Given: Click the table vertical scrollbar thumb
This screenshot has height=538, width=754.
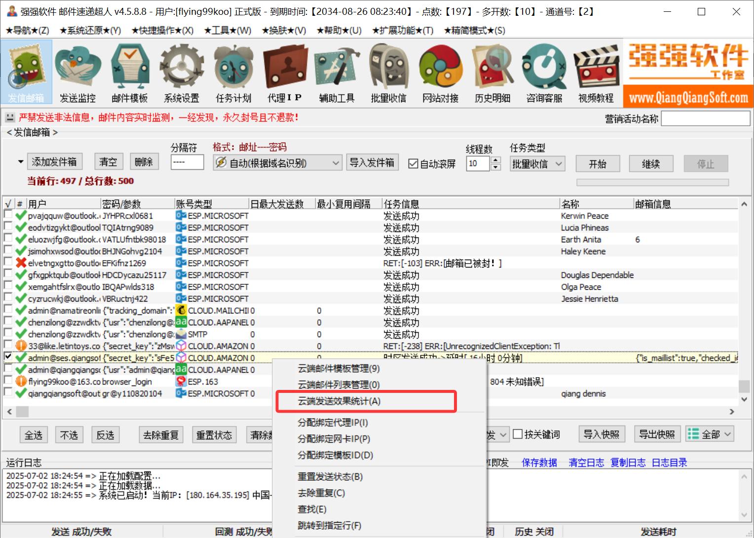Looking at the screenshot, I should tap(744, 386).
